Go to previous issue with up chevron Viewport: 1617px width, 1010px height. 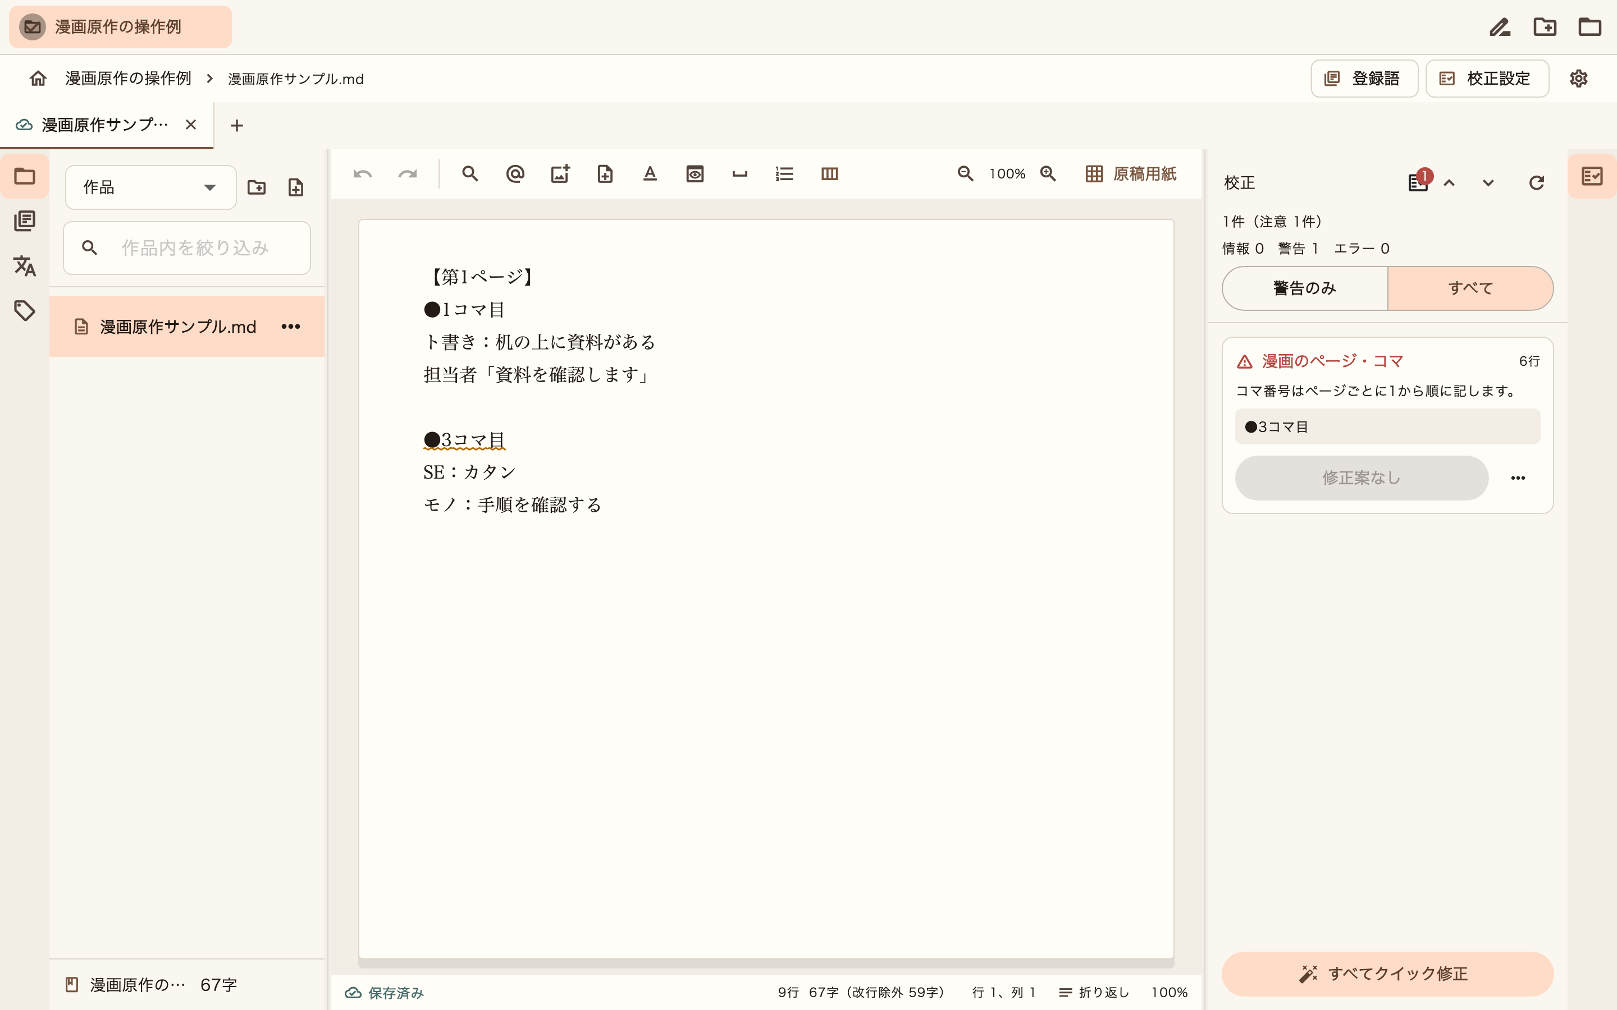1449,183
